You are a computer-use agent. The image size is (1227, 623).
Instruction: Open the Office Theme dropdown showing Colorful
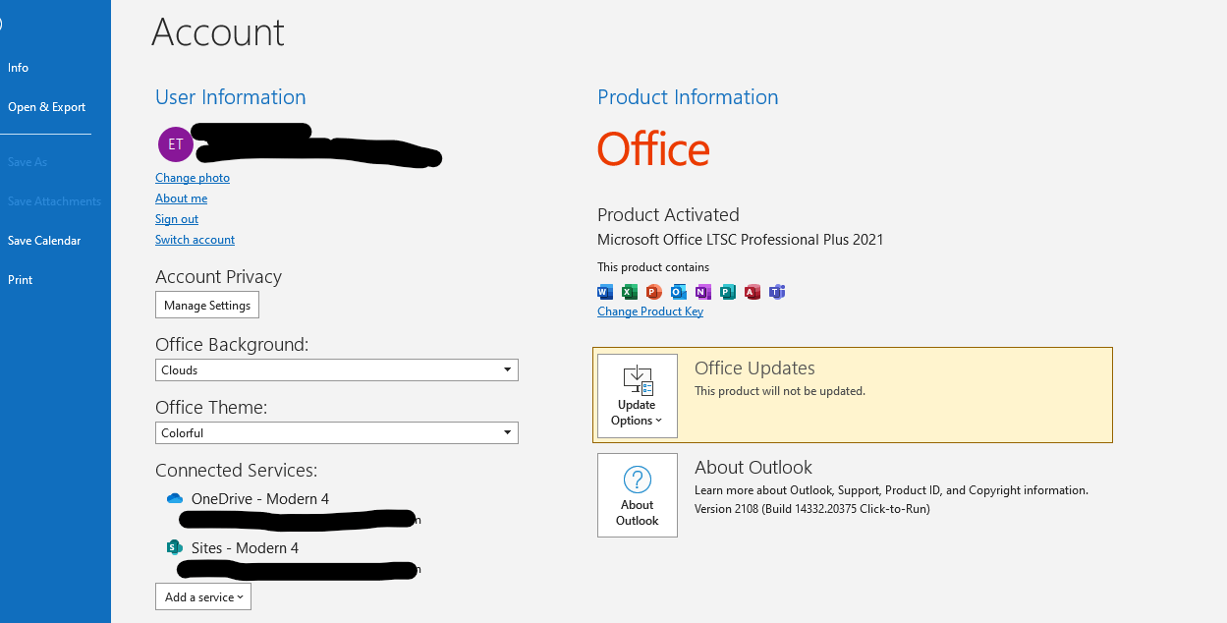[x=336, y=432]
